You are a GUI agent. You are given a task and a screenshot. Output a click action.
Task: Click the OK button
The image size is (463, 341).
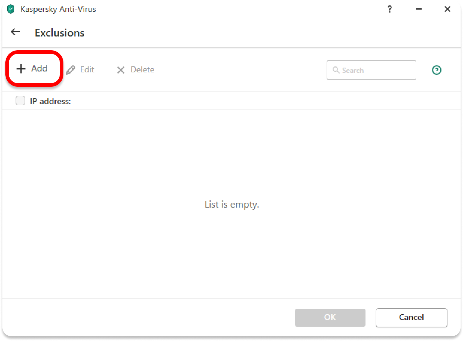[330, 317]
